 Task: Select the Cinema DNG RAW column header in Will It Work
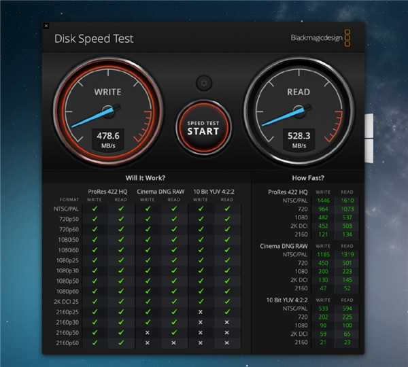(160, 192)
